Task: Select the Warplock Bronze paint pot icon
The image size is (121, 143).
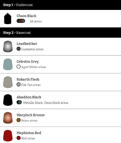Action: 8,118
